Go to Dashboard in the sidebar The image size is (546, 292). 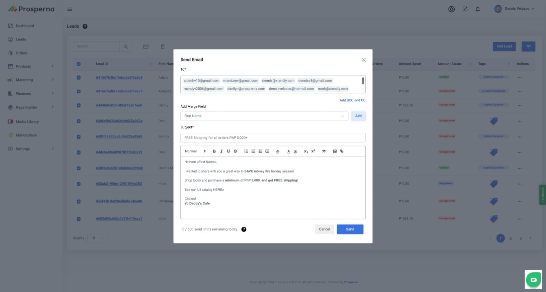tap(25, 26)
